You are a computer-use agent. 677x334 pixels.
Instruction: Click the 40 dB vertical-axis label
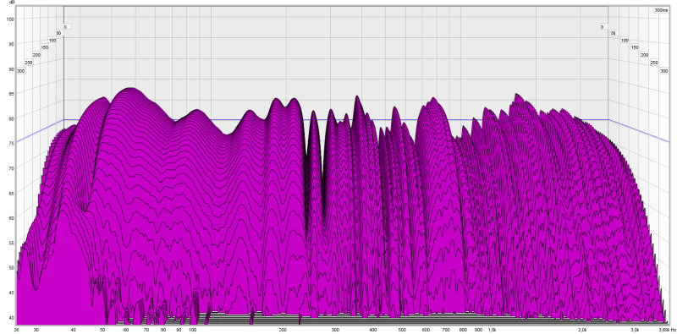pos(13,318)
